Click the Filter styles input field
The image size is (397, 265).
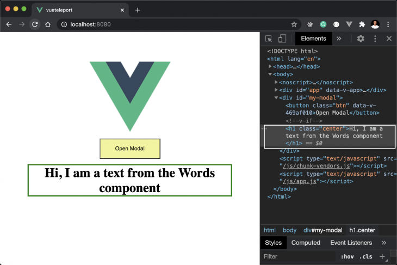[x=298, y=256]
